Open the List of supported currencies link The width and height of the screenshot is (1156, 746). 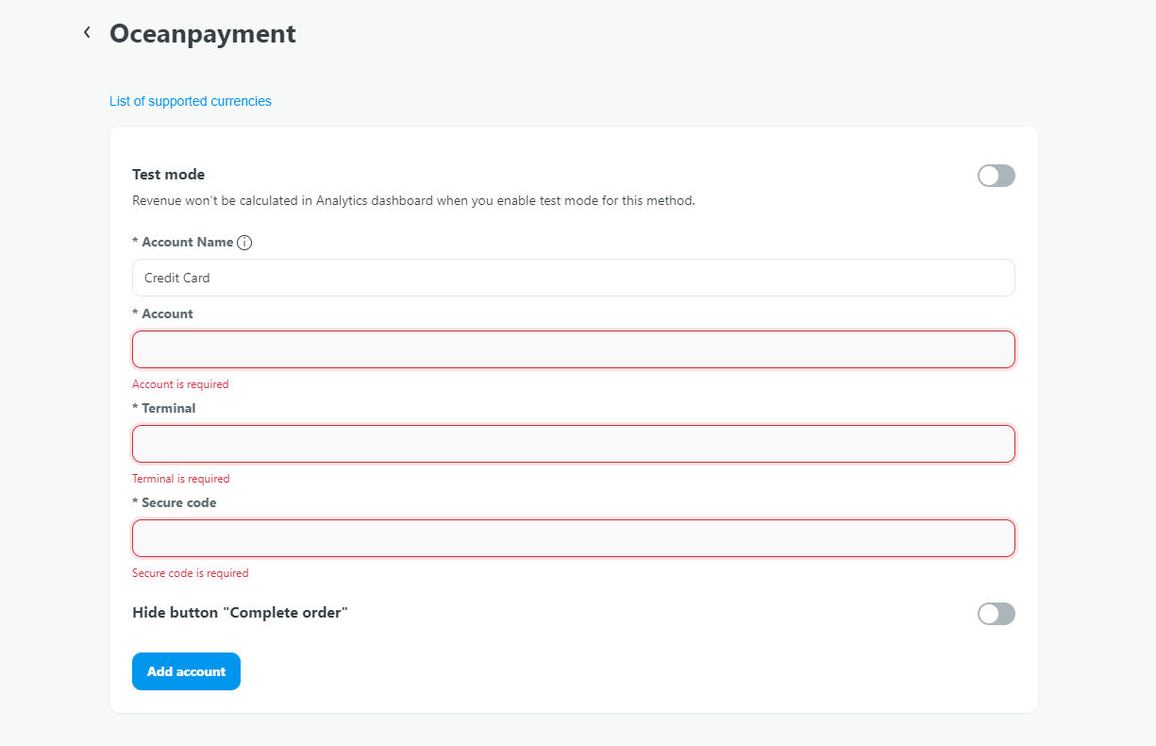coord(190,101)
